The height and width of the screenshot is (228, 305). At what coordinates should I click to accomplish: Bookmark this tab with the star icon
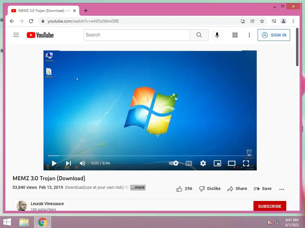[x=262, y=21]
